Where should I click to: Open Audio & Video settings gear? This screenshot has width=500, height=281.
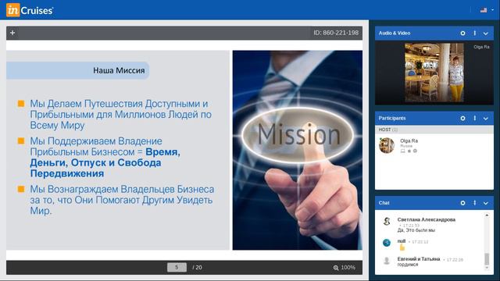click(x=462, y=33)
